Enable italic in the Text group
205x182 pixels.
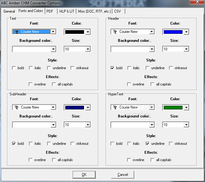[31, 68]
